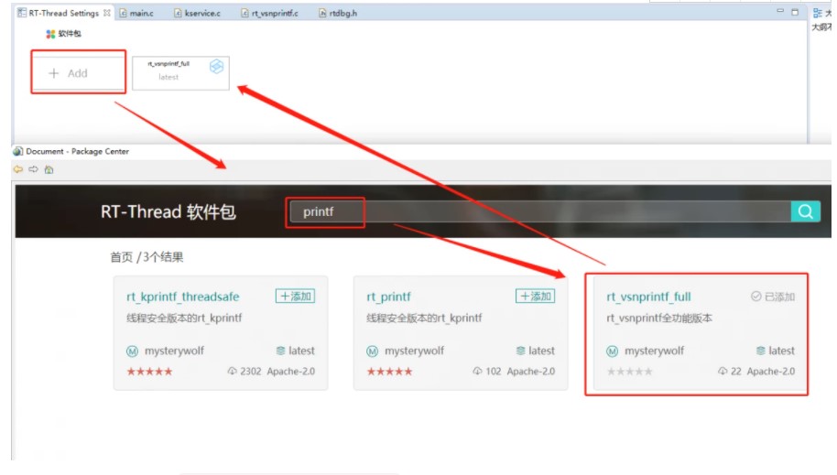Click the star rating on rt_kprintf_threadsafe

coord(149,372)
